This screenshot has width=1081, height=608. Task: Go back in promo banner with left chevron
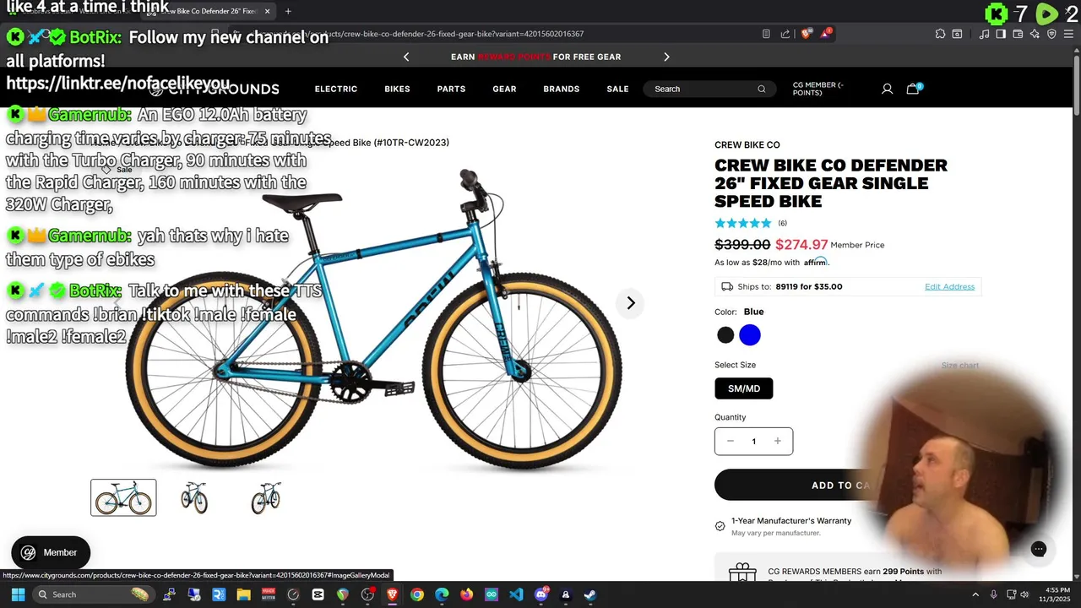406,57
